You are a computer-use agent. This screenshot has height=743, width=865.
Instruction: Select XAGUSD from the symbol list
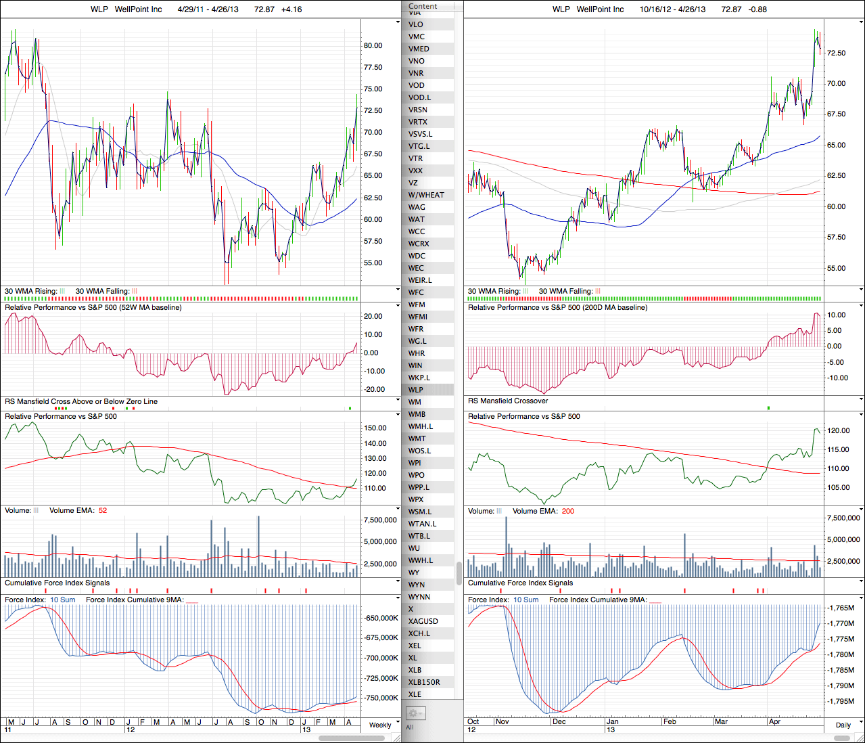423,621
